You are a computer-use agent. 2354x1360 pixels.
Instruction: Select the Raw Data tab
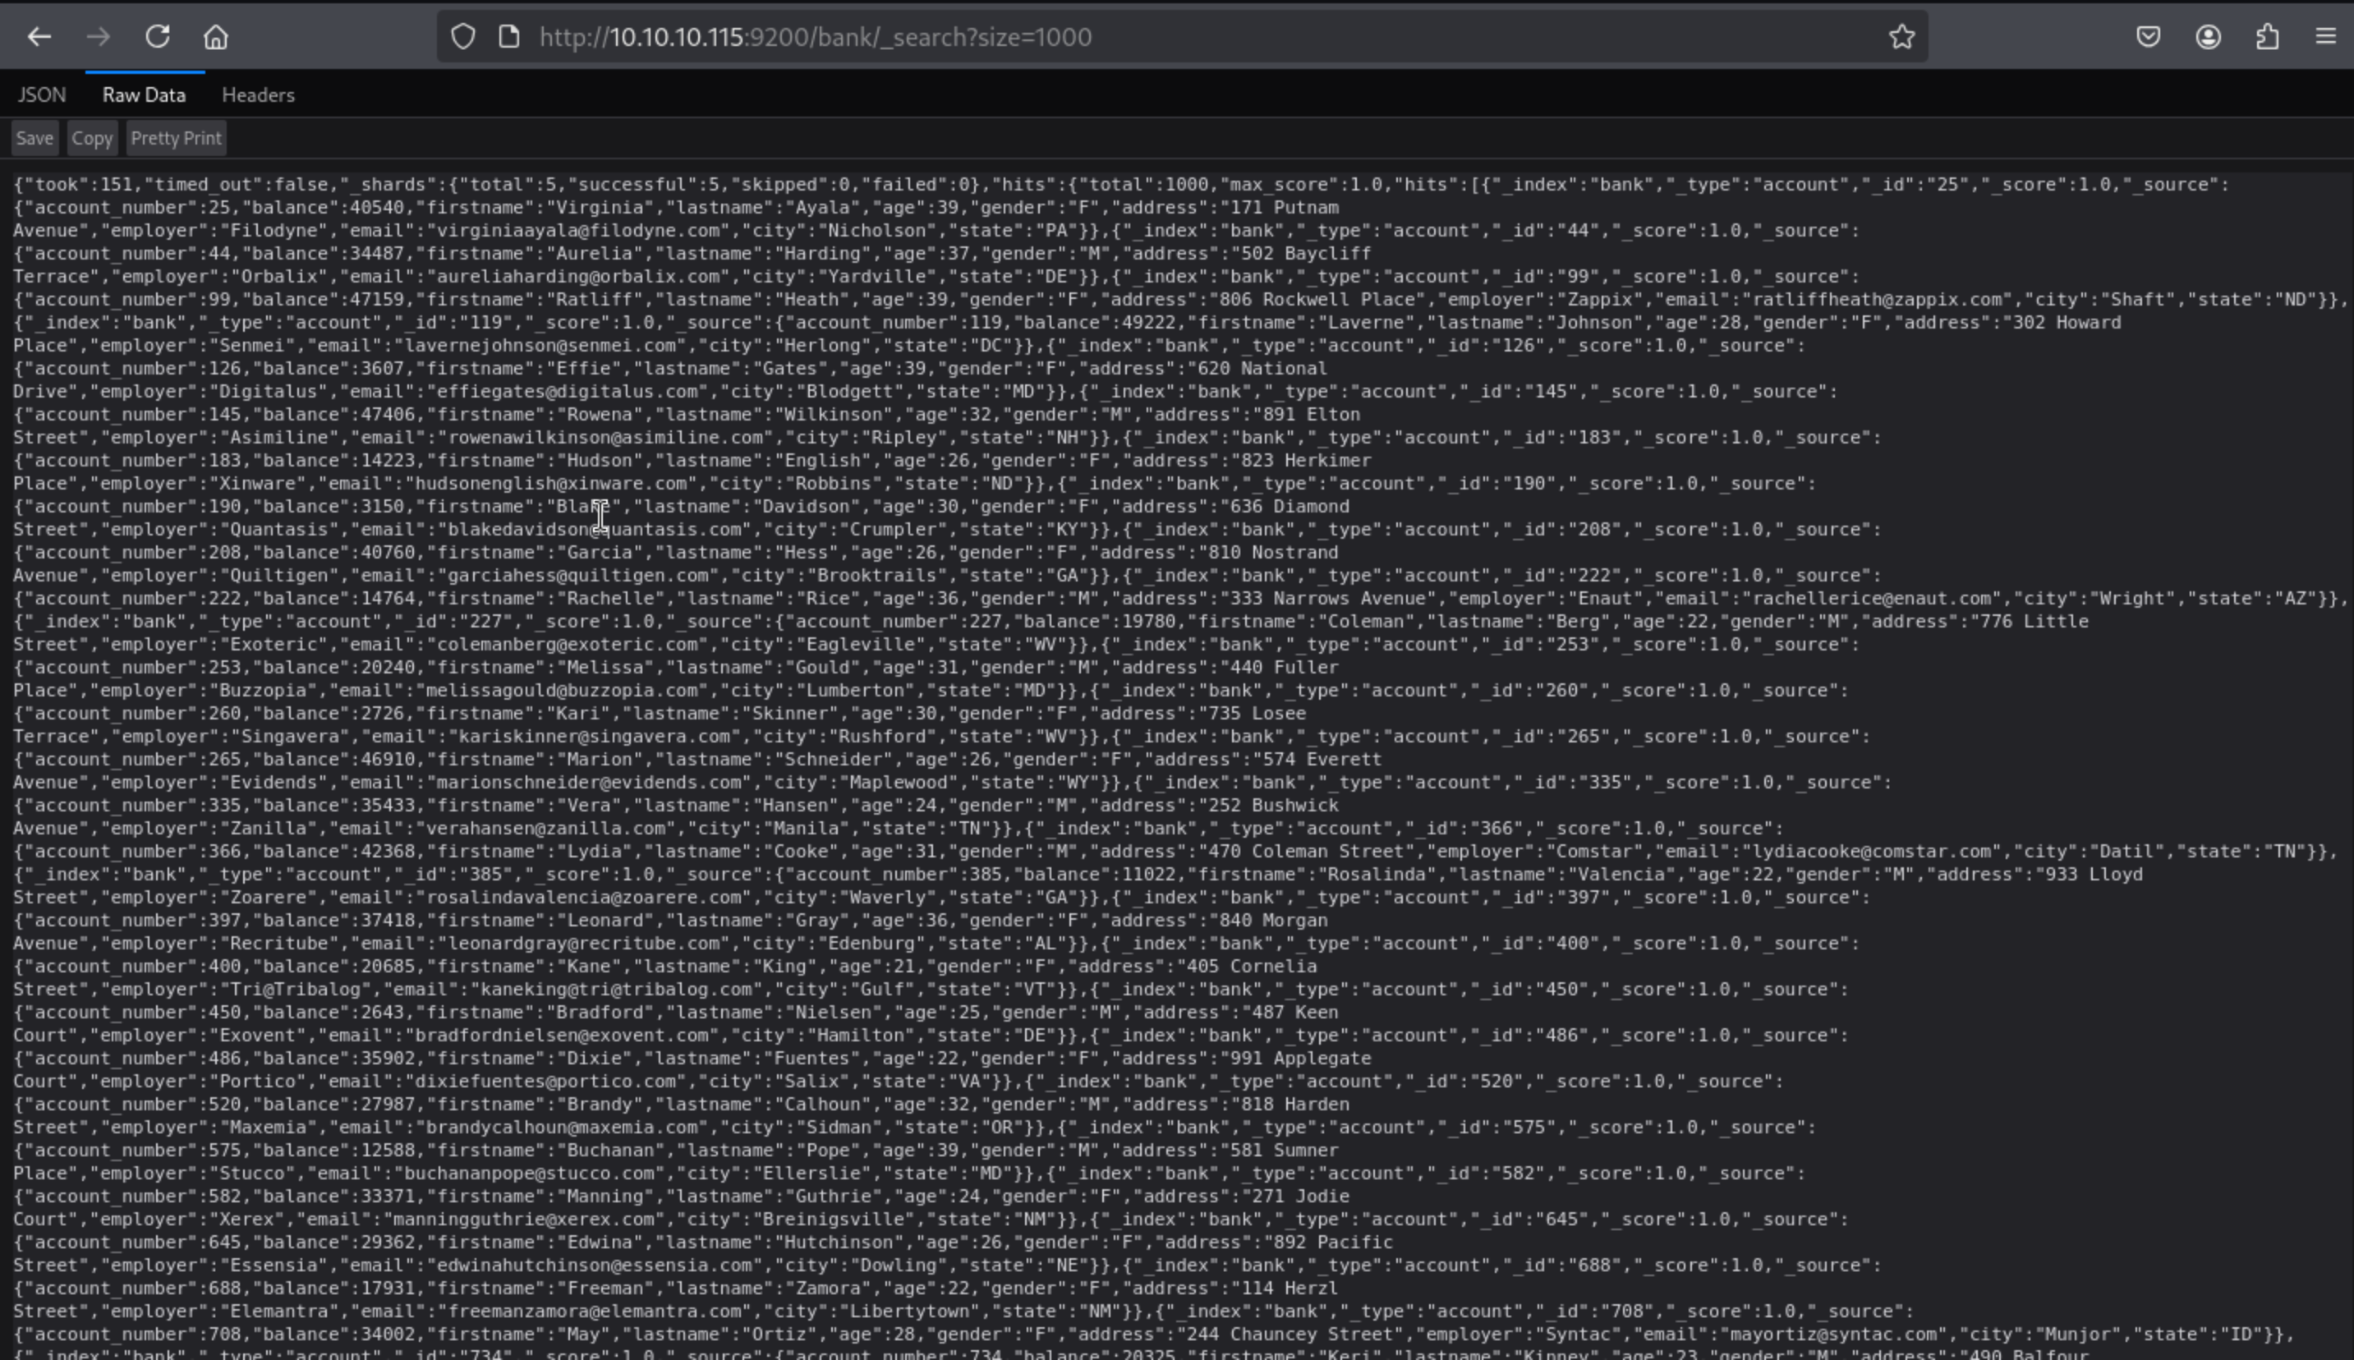pyautogui.click(x=144, y=95)
